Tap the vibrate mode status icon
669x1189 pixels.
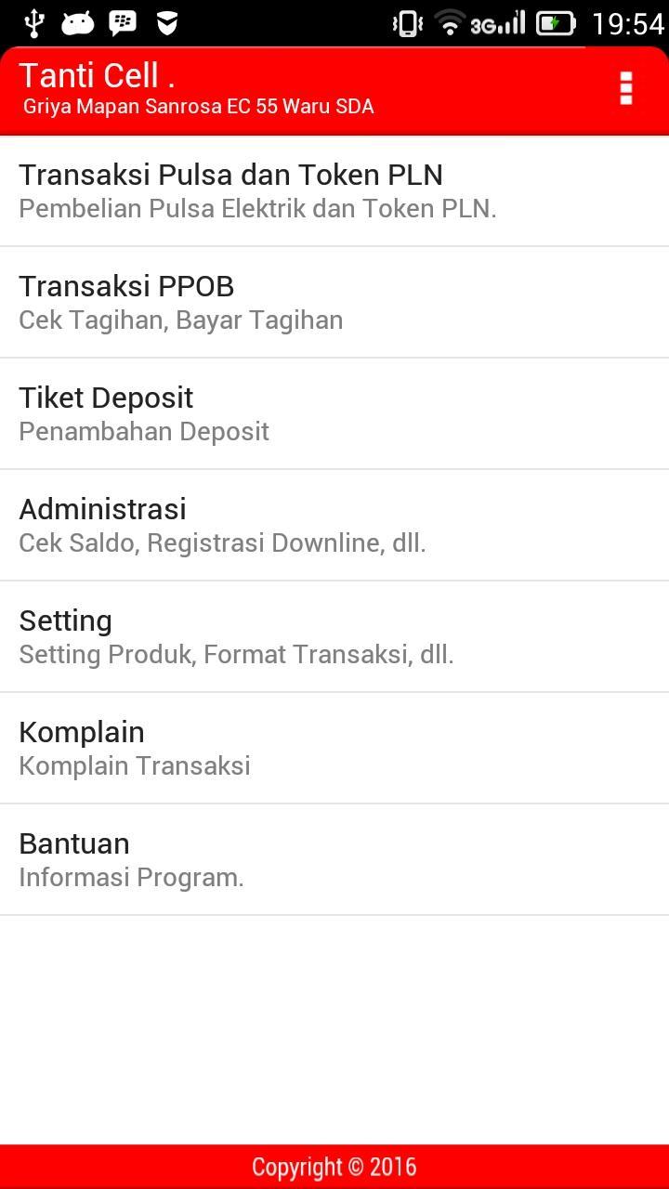[x=407, y=23]
